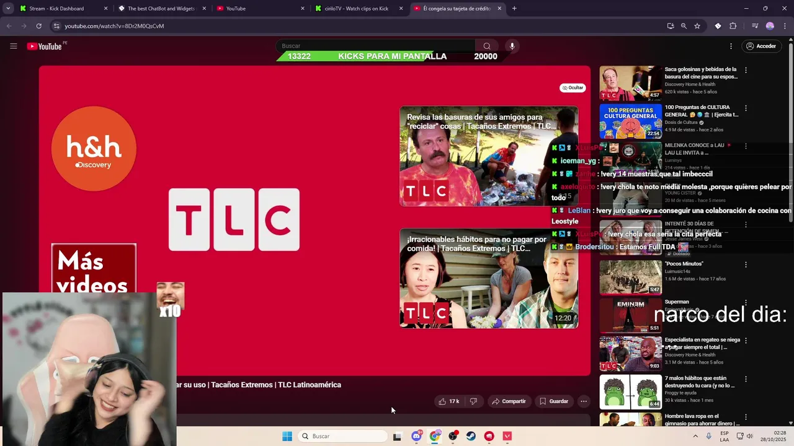Open the Extensions puzzle icon

tap(733, 26)
